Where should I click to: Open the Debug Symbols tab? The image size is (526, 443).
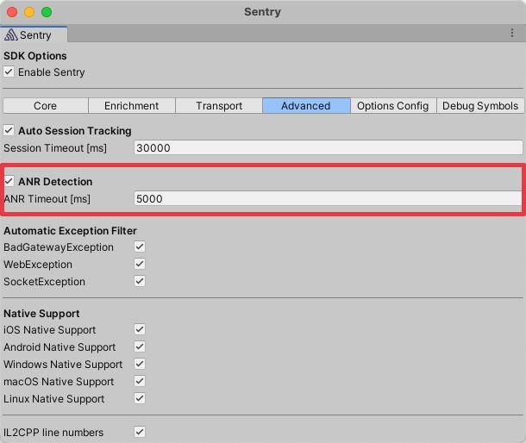tap(480, 106)
